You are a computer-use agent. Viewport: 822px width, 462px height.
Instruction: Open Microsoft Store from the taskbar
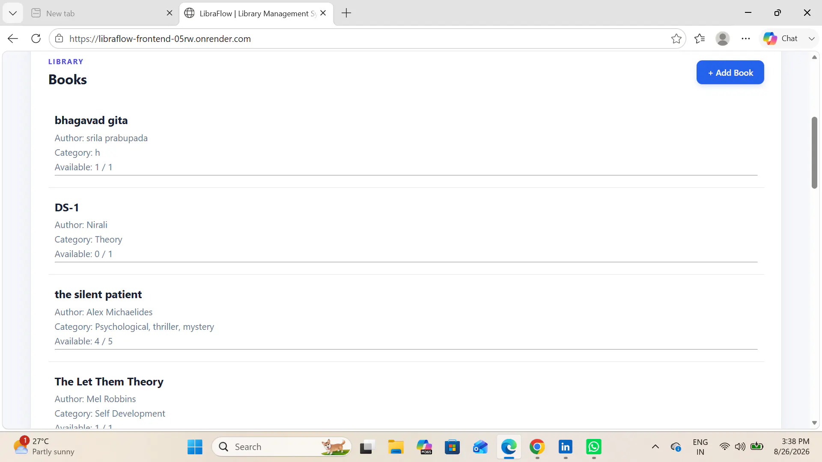pyautogui.click(x=452, y=447)
